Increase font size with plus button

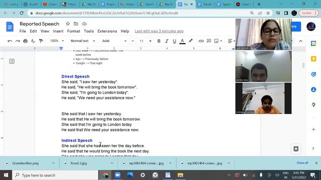pos(150,41)
